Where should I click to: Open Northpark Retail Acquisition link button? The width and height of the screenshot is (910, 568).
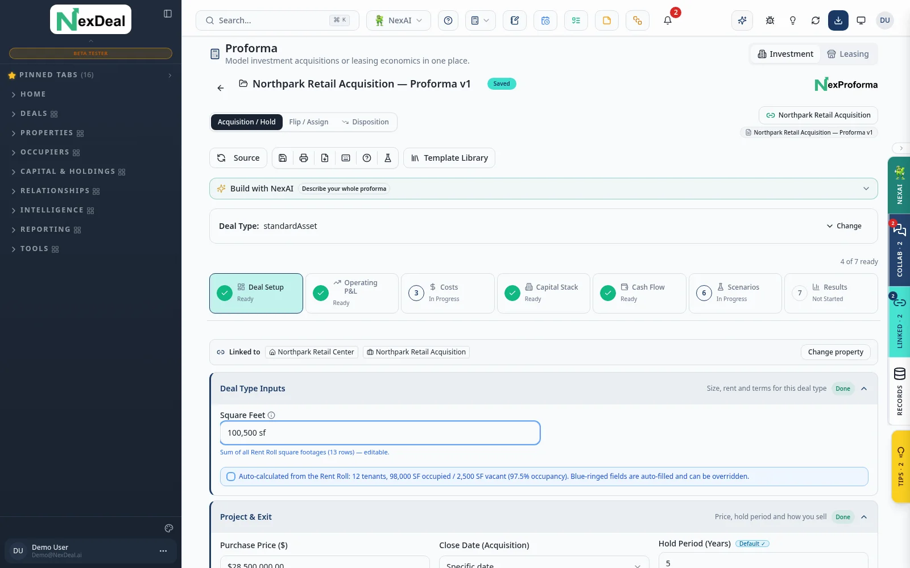(x=818, y=115)
